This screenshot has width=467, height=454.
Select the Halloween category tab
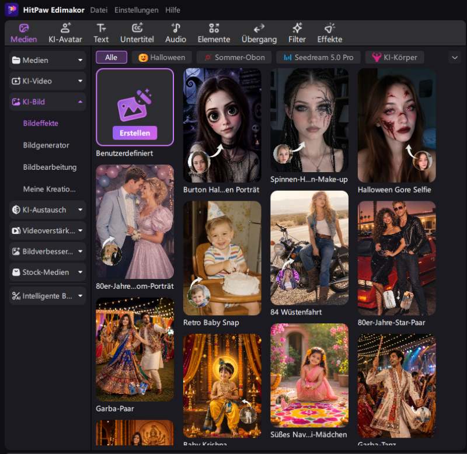click(162, 57)
